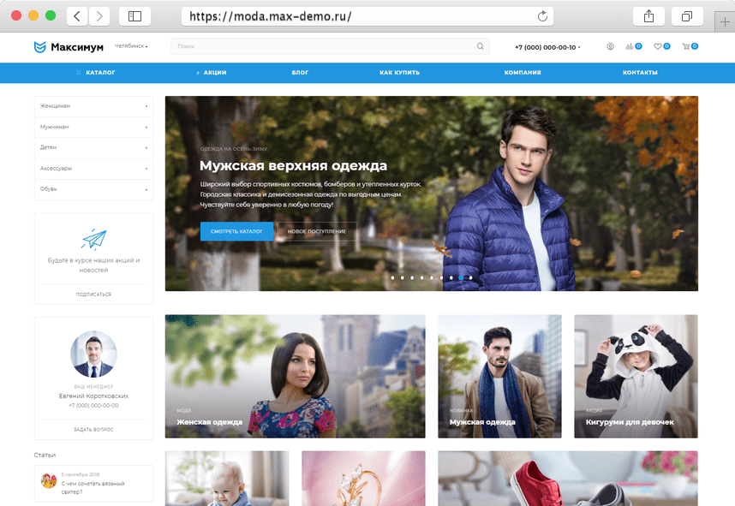Click the browser address bar

tap(367, 16)
